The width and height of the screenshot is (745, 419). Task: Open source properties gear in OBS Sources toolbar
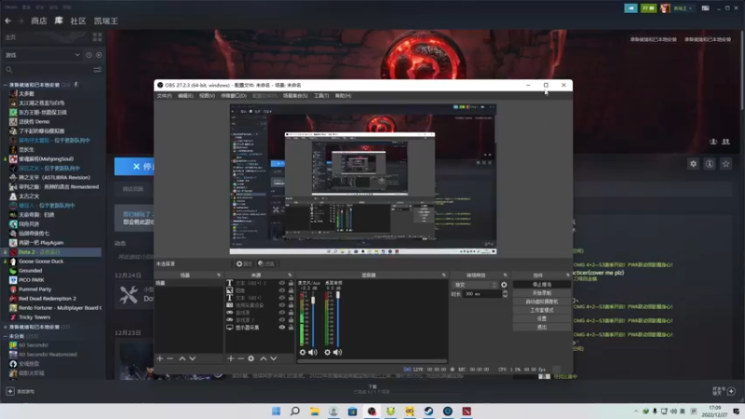tap(251, 358)
